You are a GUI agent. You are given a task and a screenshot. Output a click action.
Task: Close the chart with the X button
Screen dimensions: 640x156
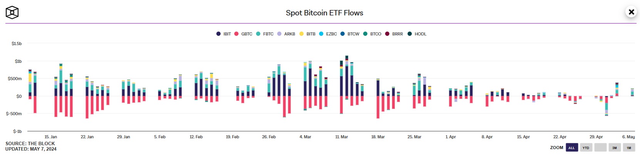(x=631, y=12)
